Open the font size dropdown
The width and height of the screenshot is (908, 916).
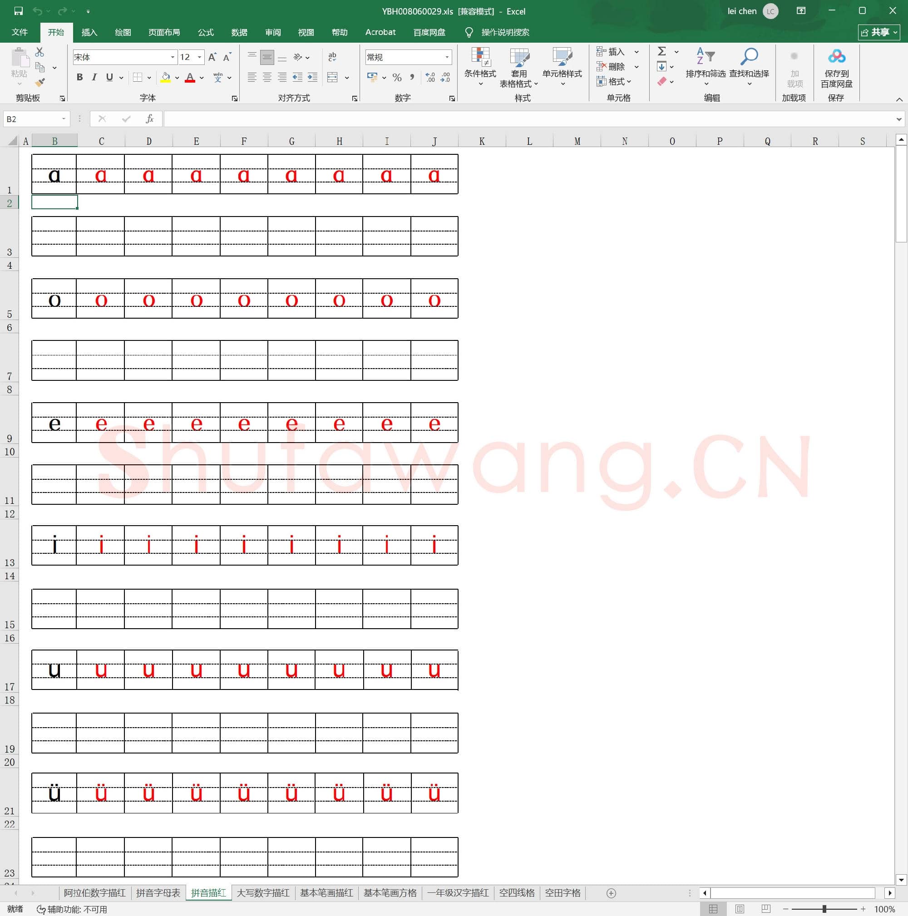199,57
